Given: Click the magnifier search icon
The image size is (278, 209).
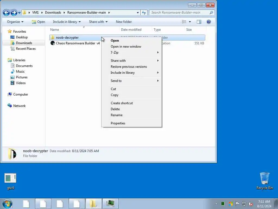Looking at the screenshot, I should pyautogui.click(x=211, y=13).
